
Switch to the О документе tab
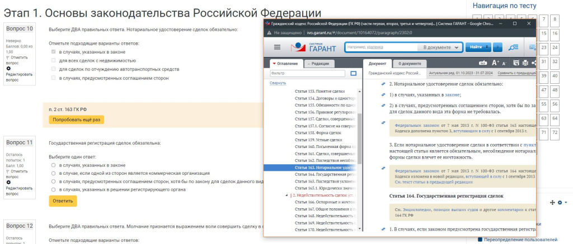pos(409,64)
